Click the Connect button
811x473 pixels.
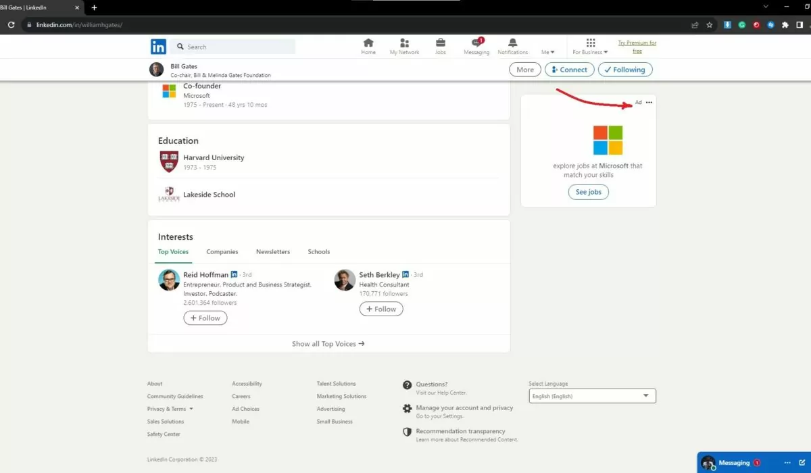tap(570, 70)
